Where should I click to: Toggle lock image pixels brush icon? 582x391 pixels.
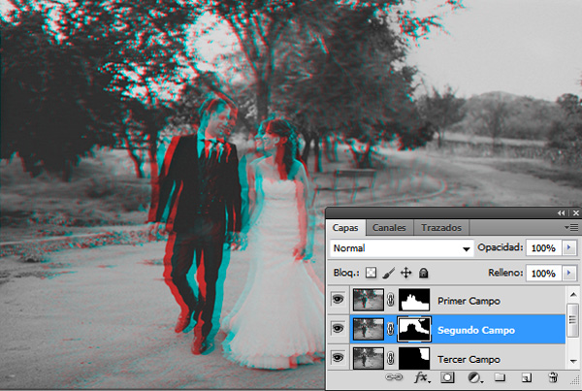click(x=388, y=273)
